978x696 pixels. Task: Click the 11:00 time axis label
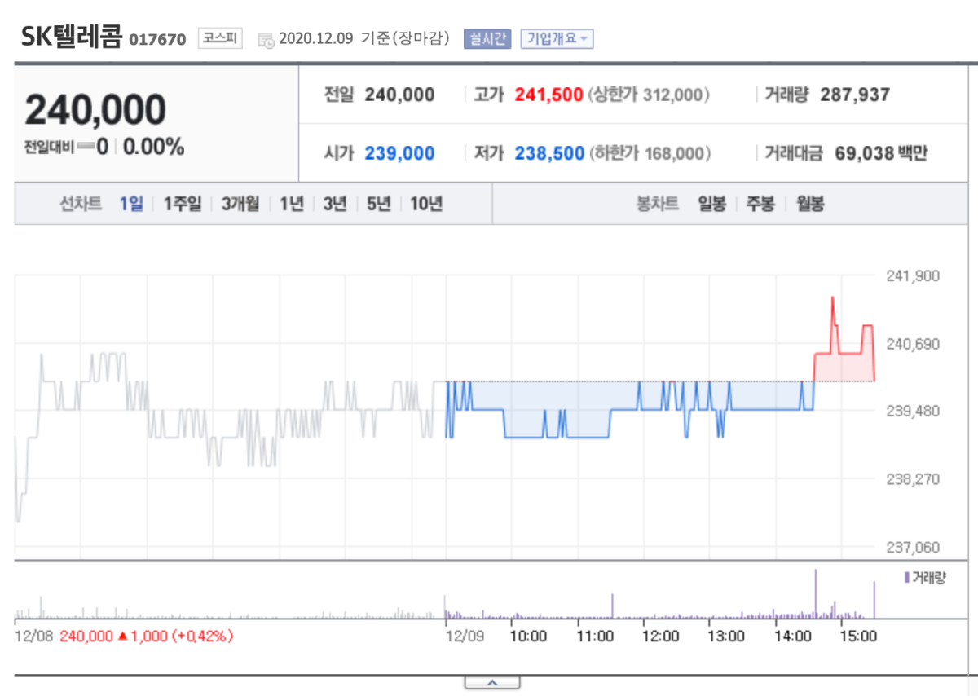[595, 636]
